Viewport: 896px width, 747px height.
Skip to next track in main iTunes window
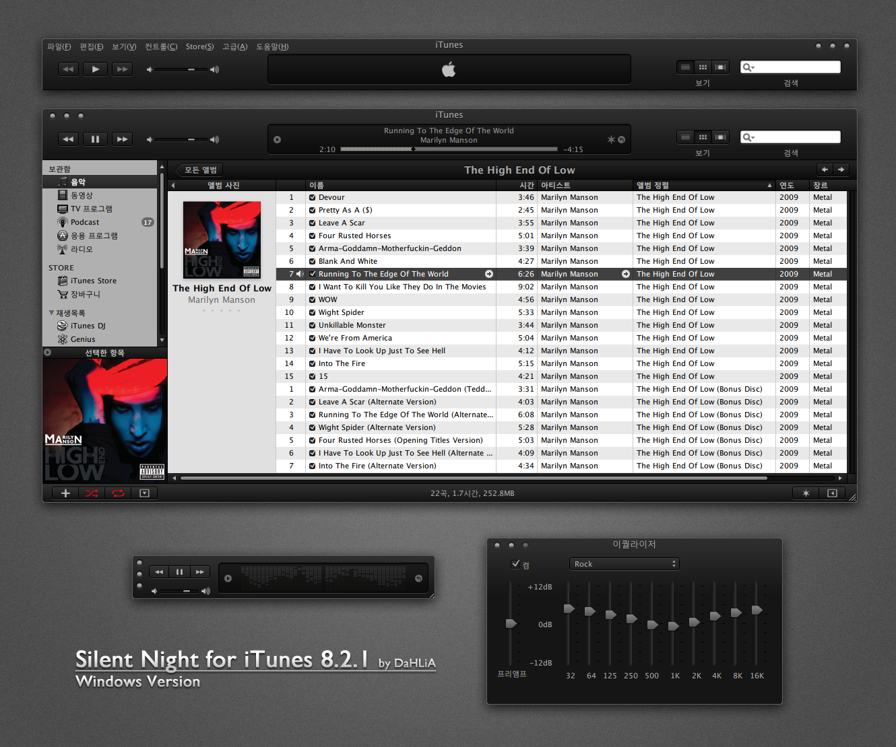point(122,139)
